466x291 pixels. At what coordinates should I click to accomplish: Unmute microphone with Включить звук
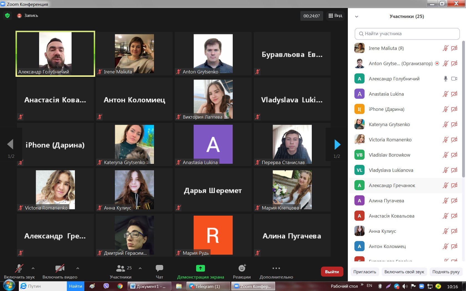click(19, 272)
